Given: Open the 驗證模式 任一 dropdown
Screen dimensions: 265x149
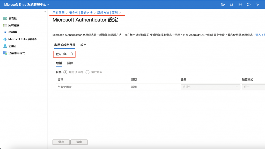Looking at the screenshot, I should tap(254, 87).
